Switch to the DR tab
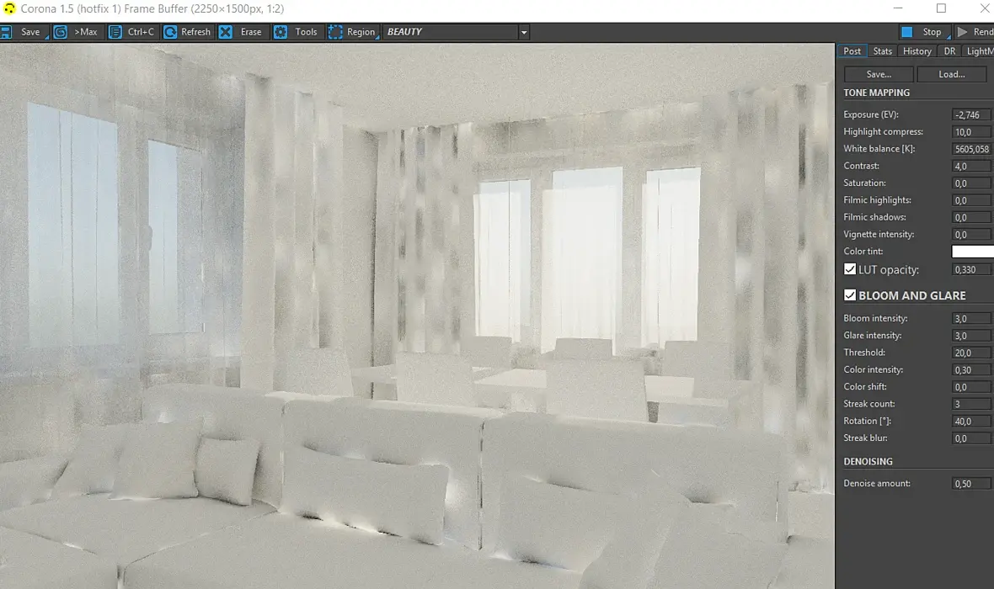This screenshot has width=994, height=589. pyautogui.click(x=949, y=51)
